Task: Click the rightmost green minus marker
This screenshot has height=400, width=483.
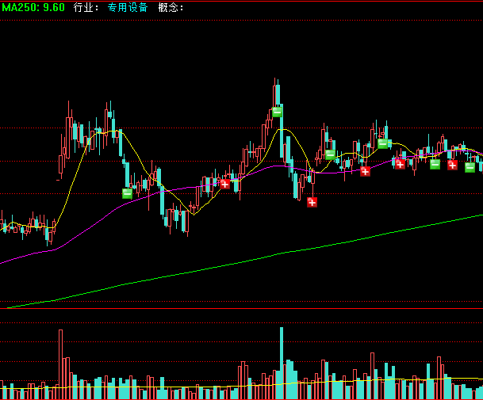Action: pos(470,167)
